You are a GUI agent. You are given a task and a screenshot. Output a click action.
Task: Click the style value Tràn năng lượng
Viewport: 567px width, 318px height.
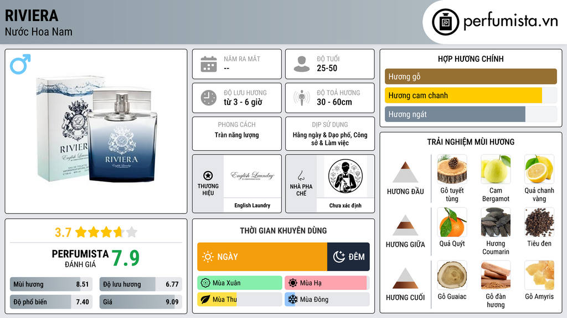tap(237, 135)
